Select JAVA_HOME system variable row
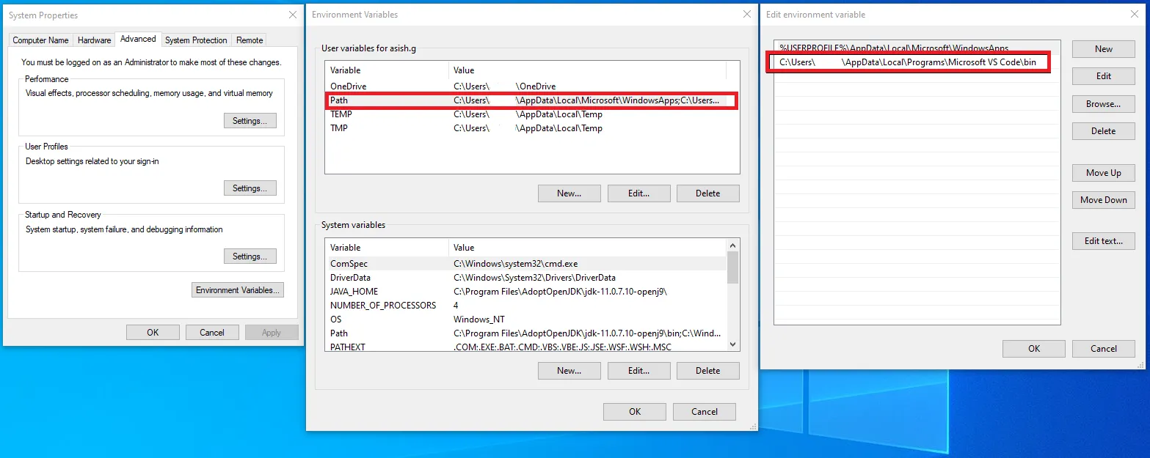This screenshot has width=1150, height=458. tap(525, 292)
